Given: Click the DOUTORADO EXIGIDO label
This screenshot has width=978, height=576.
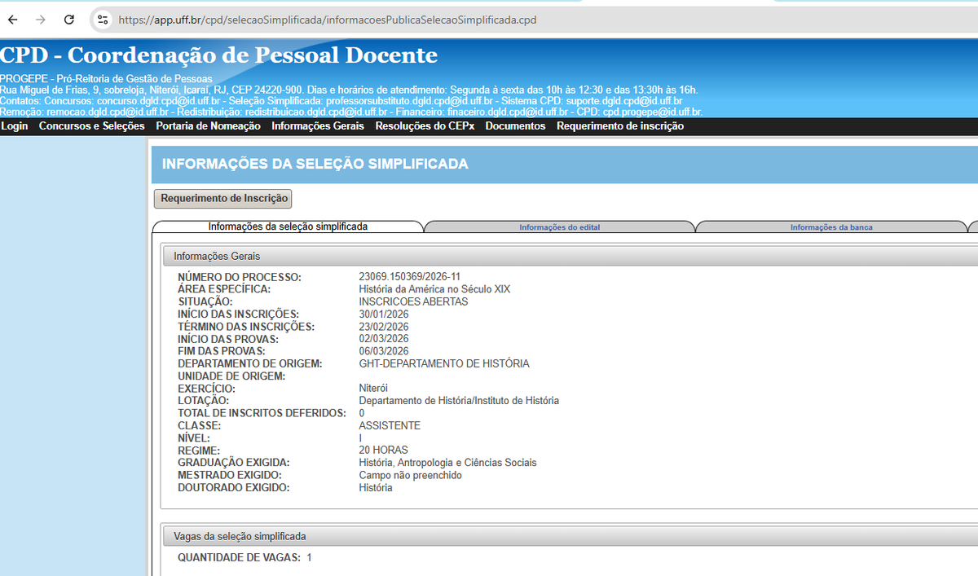Looking at the screenshot, I should [x=233, y=488].
